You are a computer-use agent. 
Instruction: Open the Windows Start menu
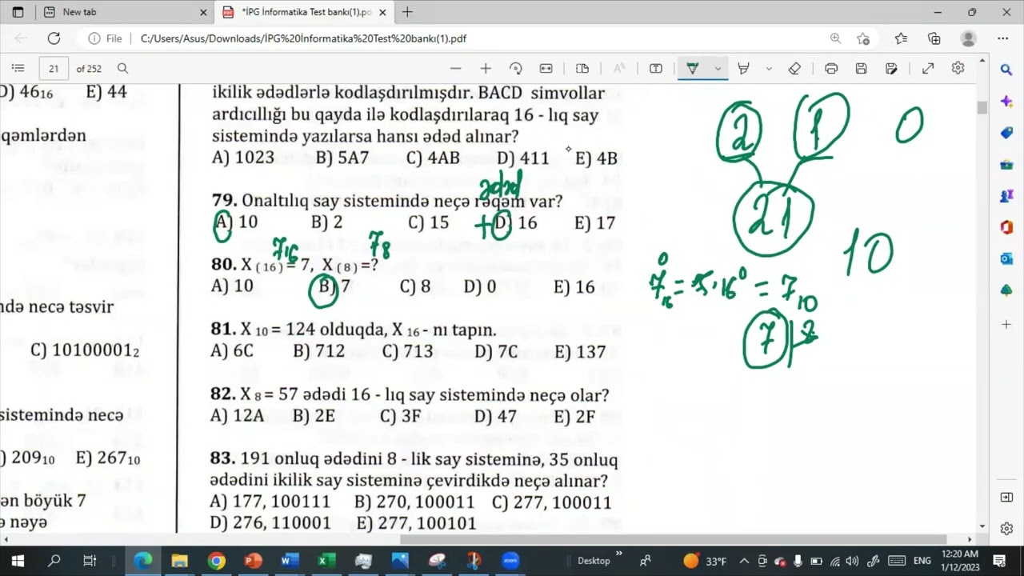[x=18, y=560]
